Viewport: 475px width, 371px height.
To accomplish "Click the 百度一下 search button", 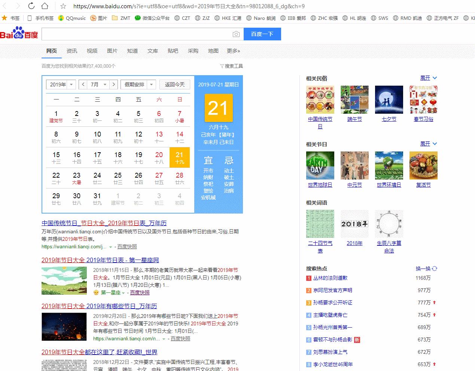I will click(262, 34).
